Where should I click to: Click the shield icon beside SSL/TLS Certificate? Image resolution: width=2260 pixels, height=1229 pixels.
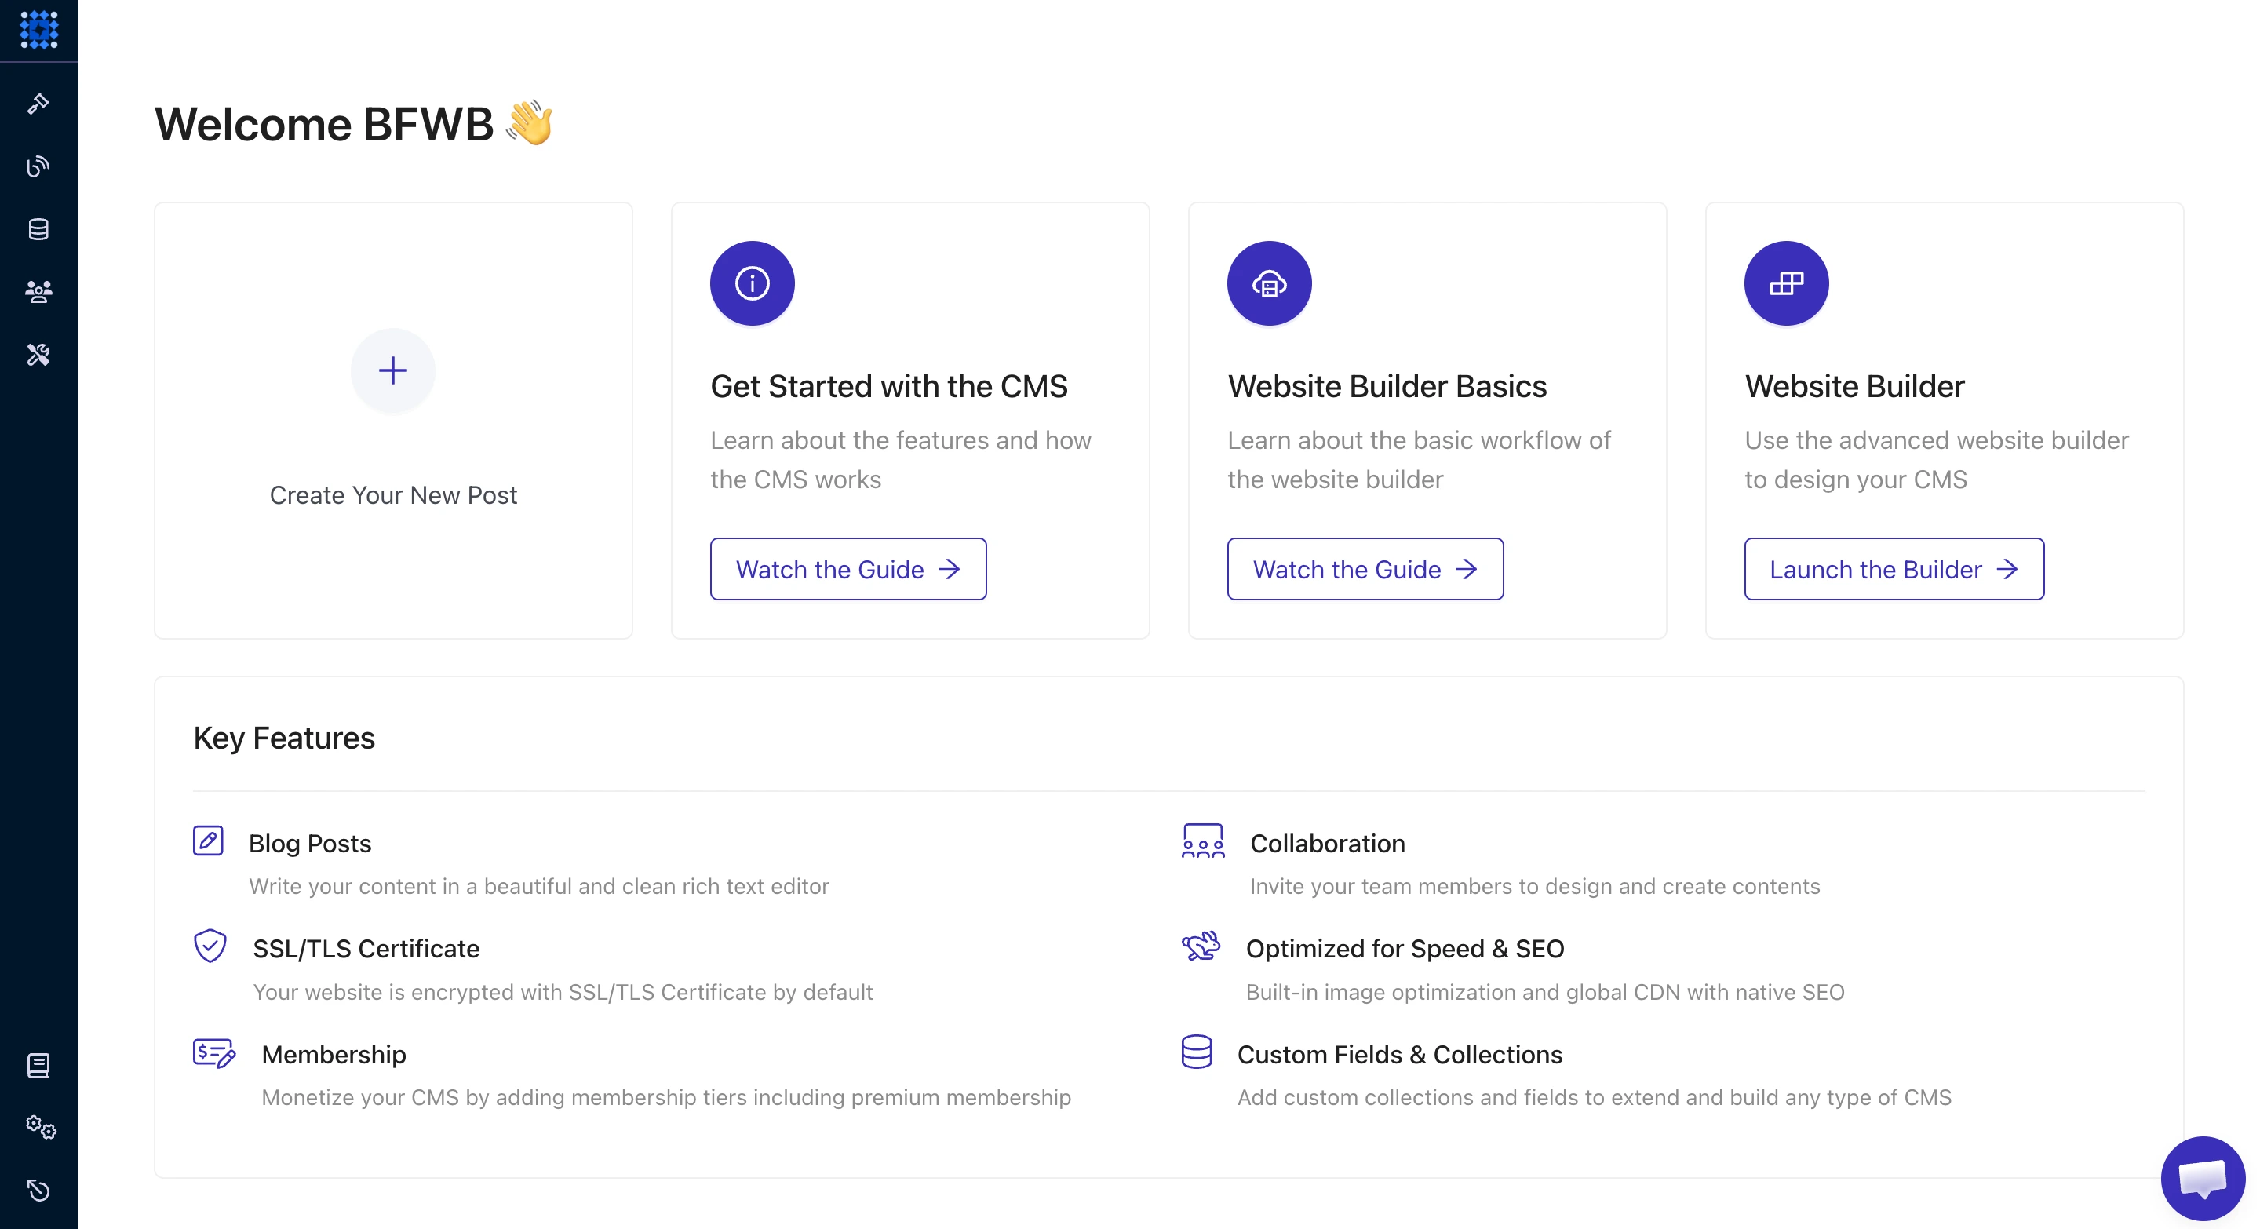pos(208,947)
